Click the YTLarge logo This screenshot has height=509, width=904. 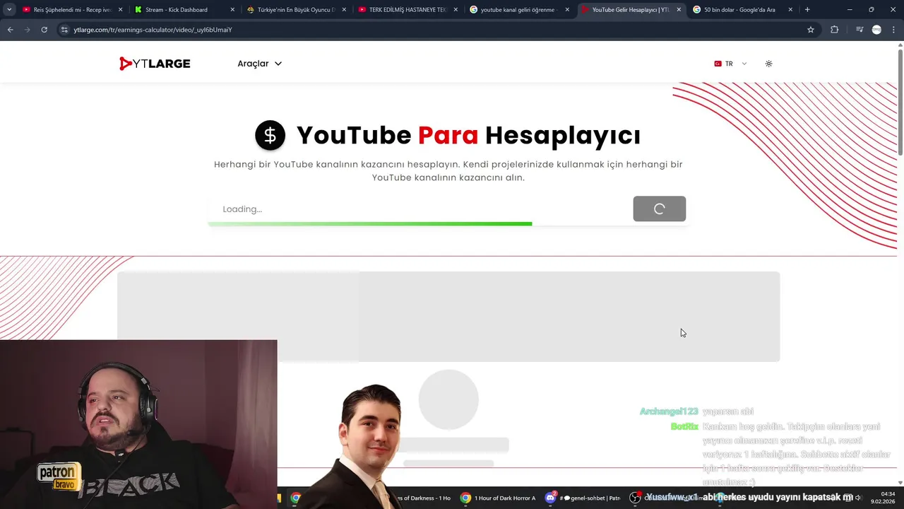click(x=155, y=64)
